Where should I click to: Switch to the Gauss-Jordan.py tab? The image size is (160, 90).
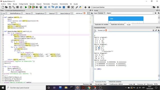coord(65,13)
